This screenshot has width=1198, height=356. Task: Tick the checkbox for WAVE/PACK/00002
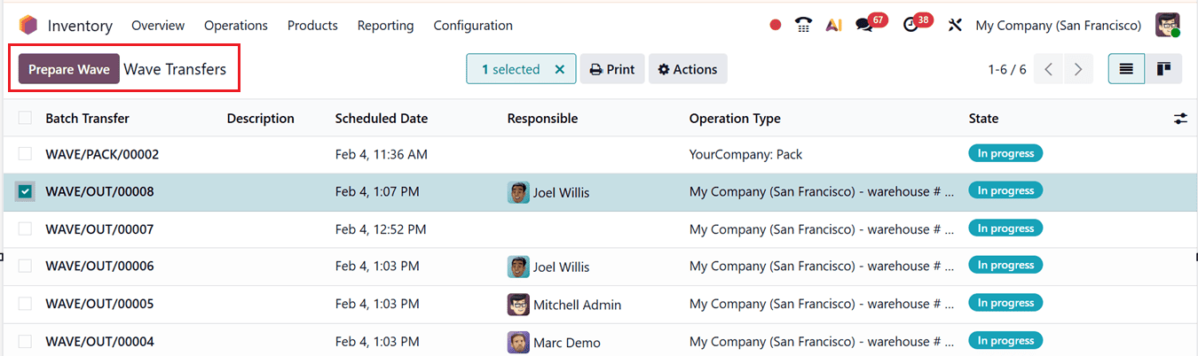click(26, 154)
